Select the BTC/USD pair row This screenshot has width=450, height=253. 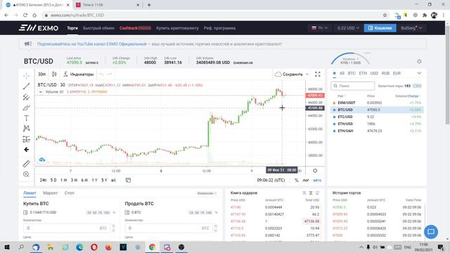click(377, 110)
